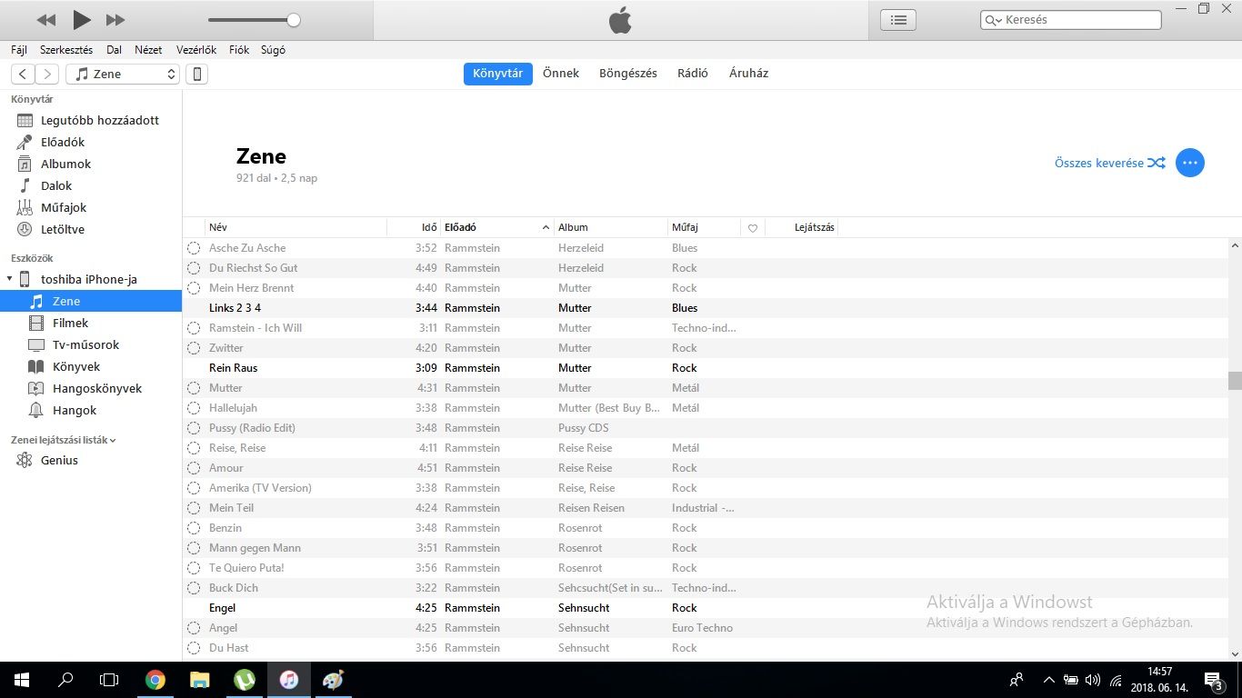Open the Súgó menu
The width and height of the screenshot is (1242, 698).
point(273,50)
